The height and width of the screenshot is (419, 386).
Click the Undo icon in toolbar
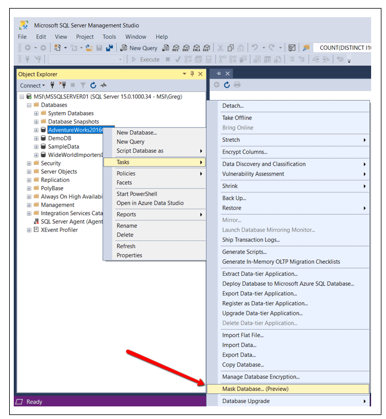(x=255, y=48)
